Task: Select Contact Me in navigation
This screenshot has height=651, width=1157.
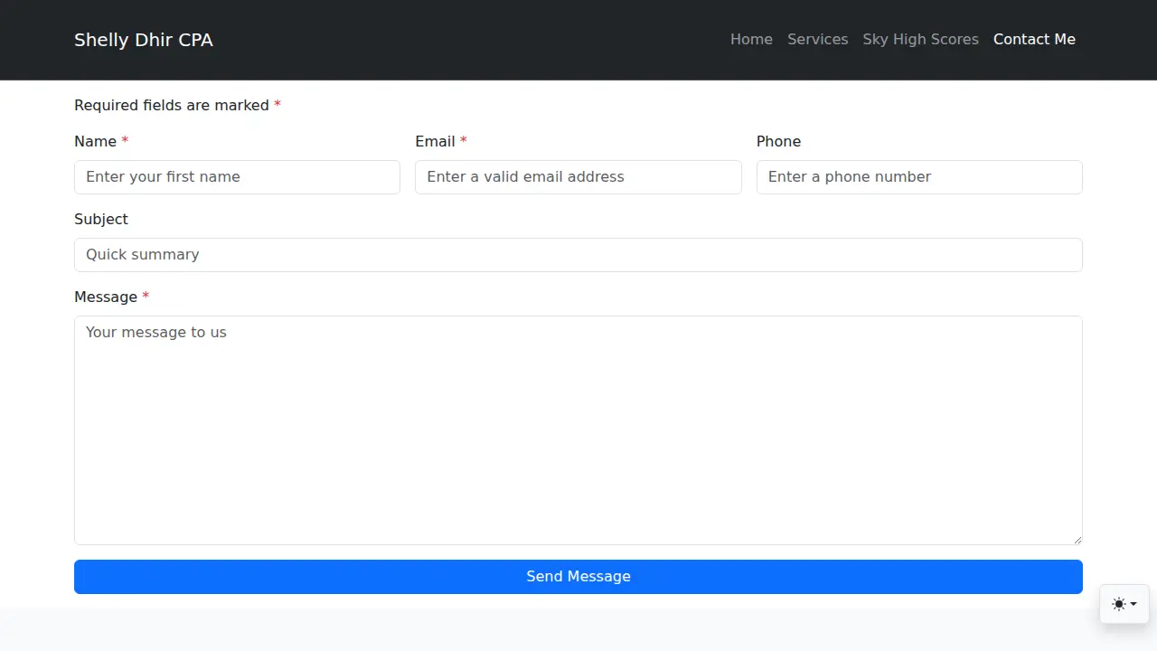Action: (x=1034, y=40)
